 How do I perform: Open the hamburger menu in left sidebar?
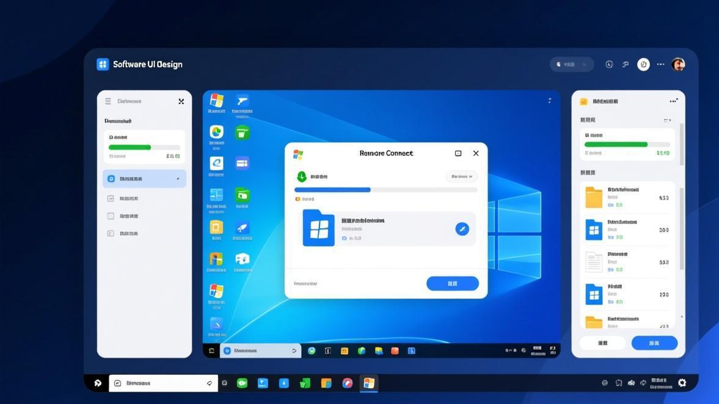(108, 101)
